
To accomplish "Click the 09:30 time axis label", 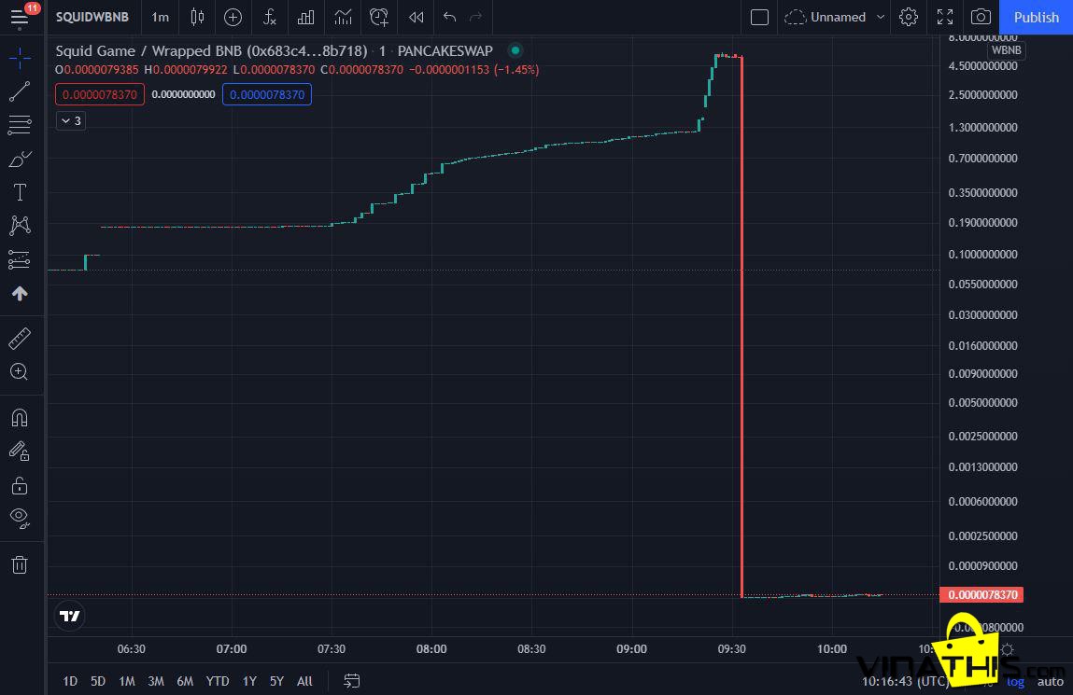I will 731,648.
